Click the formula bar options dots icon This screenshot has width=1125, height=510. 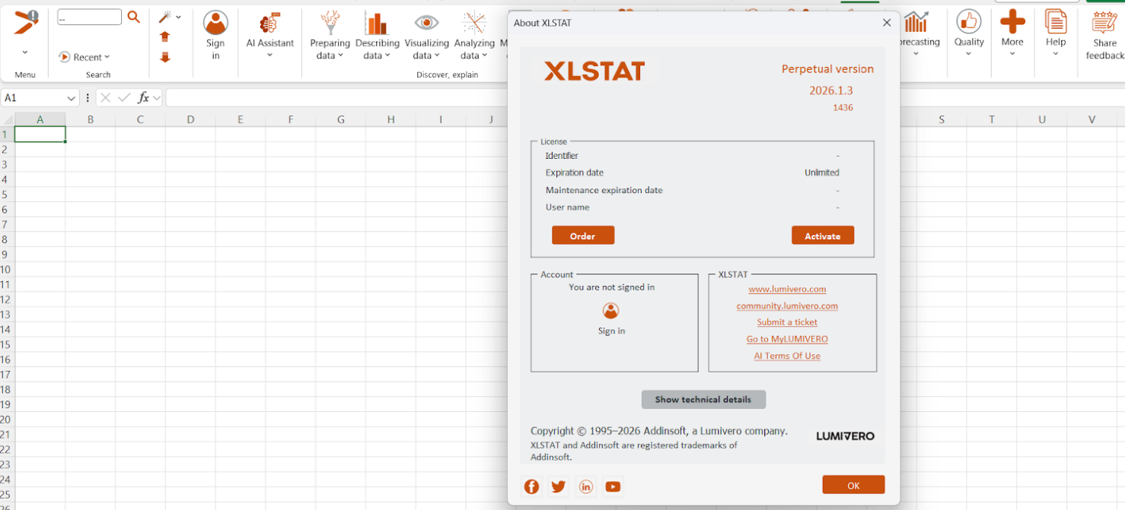coord(88,98)
